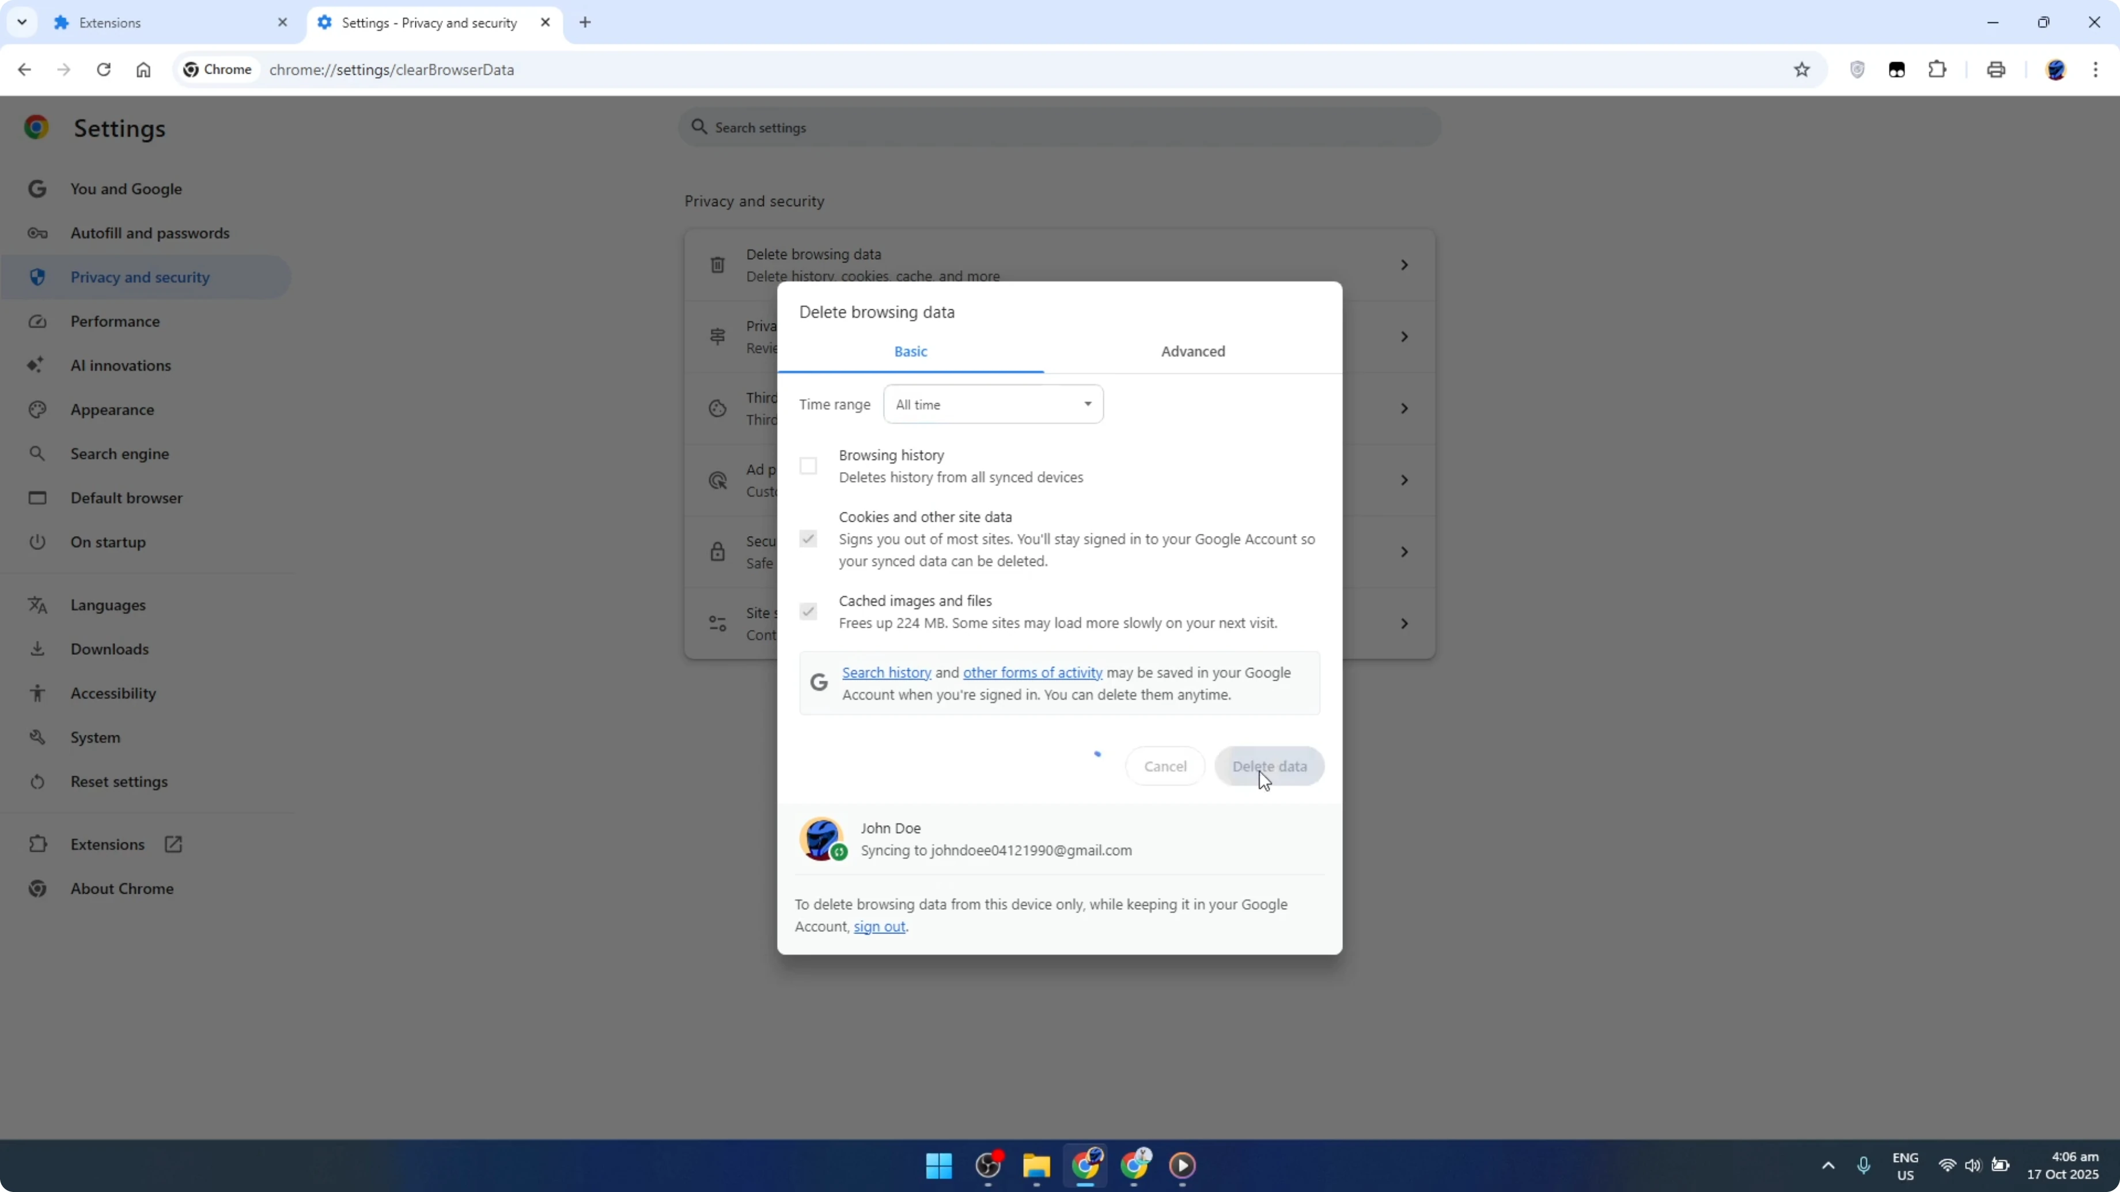Open the Extensions puzzle icon in toolbar
This screenshot has width=2120, height=1192.
1937,70
